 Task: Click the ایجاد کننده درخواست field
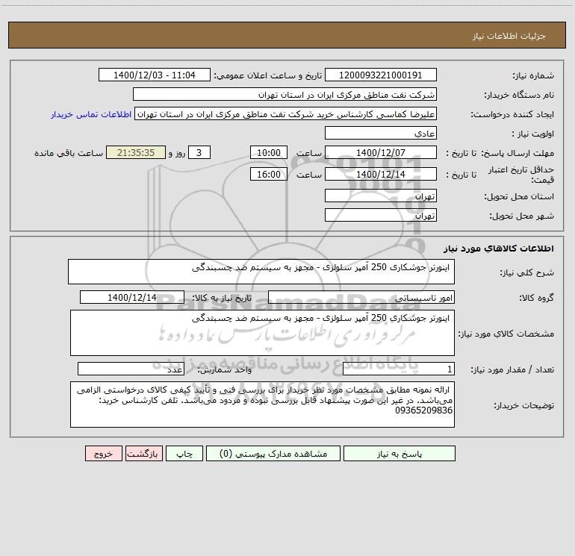click(x=286, y=113)
